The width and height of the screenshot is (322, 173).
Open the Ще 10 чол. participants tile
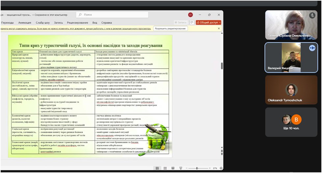click(x=291, y=122)
